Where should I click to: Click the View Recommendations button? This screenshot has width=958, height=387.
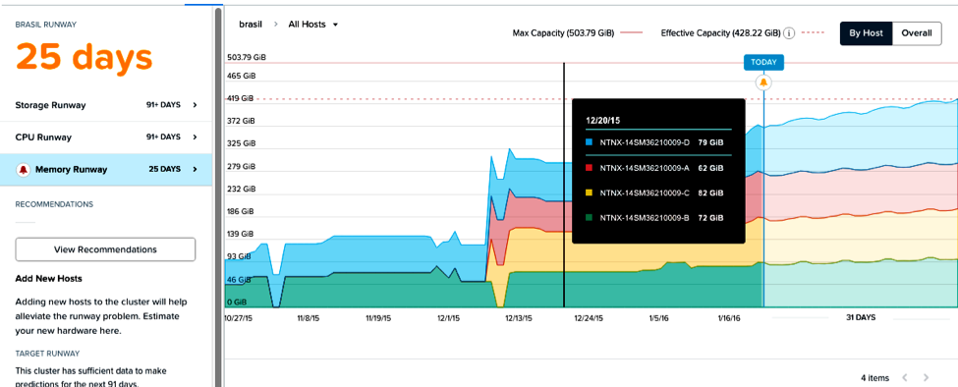click(105, 249)
